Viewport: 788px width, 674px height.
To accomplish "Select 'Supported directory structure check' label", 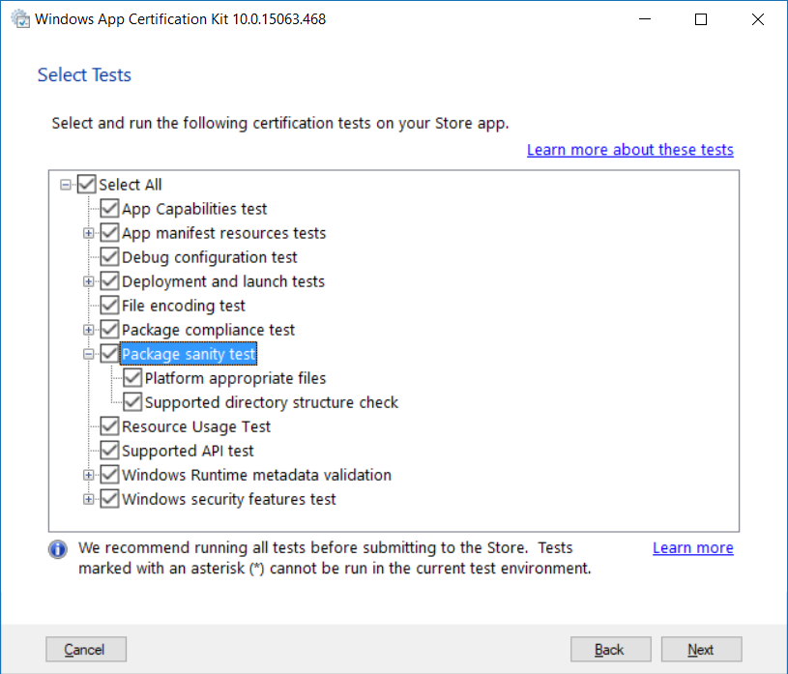I will (x=272, y=402).
